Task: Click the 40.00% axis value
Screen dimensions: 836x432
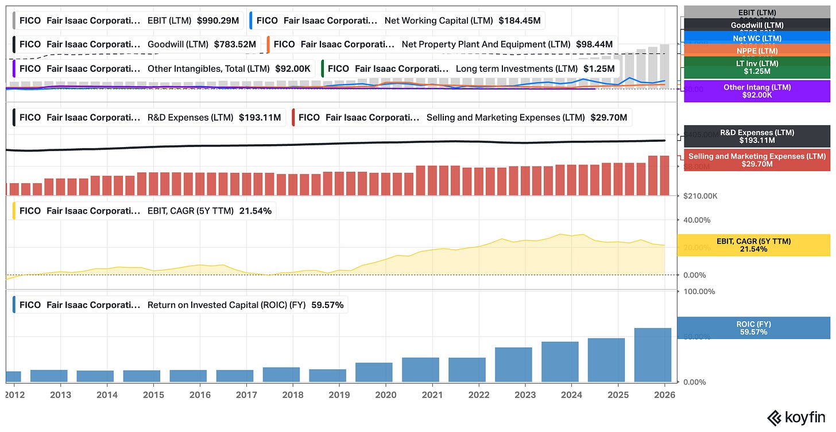Action: (x=697, y=220)
